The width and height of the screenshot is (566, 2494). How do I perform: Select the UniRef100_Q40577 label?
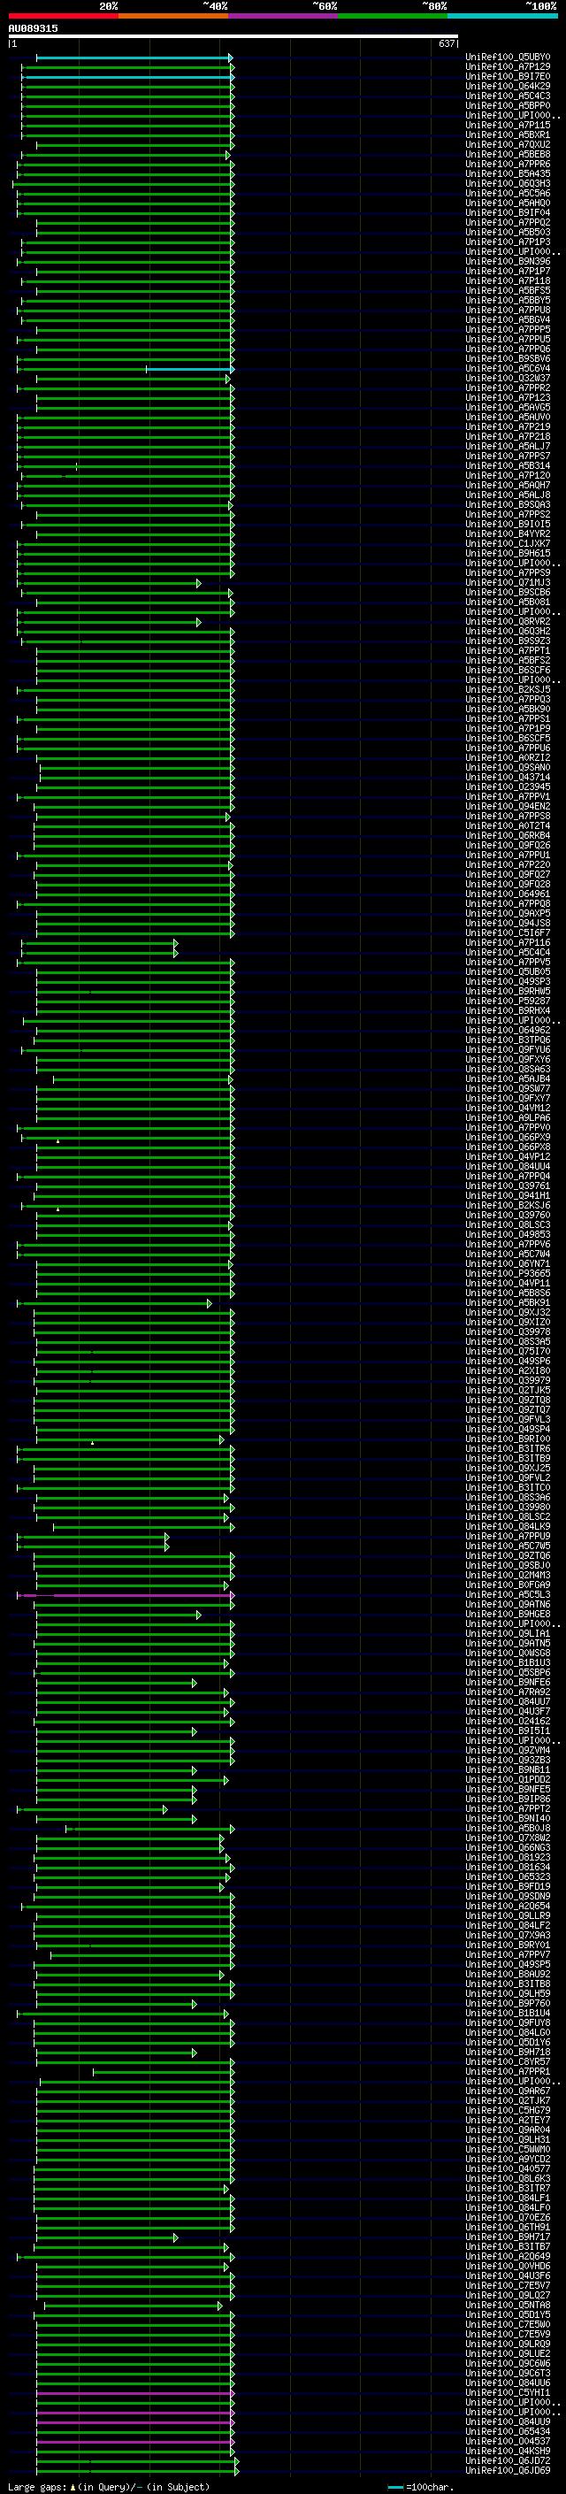[508, 2168]
